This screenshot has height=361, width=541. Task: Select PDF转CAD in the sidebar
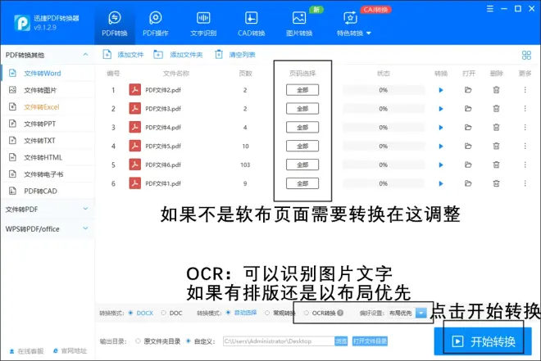[x=48, y=191]
